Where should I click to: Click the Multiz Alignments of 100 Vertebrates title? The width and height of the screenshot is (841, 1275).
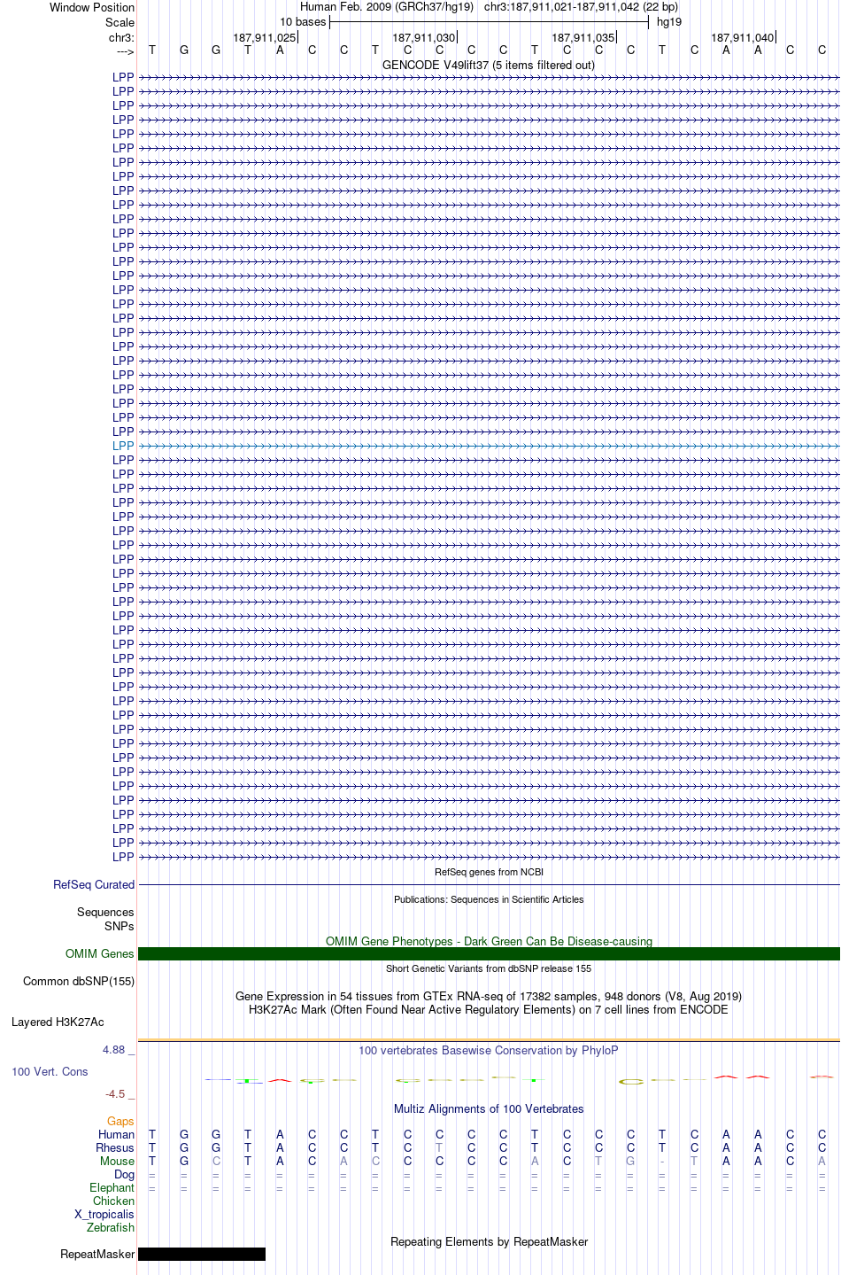tap(489, 1108)
